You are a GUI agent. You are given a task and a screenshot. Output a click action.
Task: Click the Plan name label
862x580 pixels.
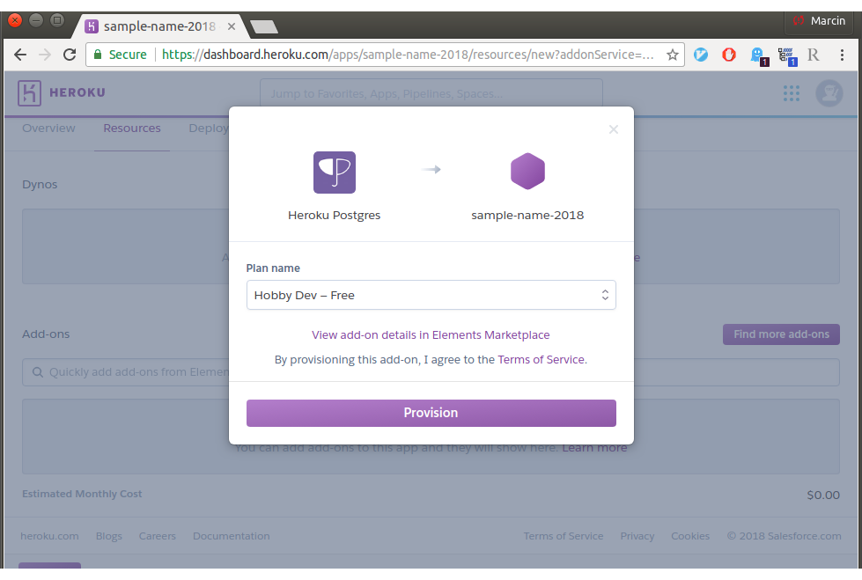273,268
